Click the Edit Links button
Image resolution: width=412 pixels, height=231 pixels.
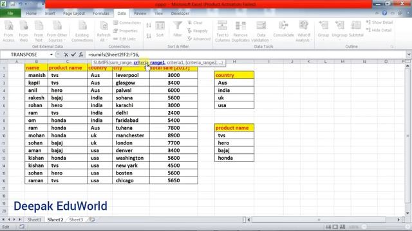click(124, 38)
